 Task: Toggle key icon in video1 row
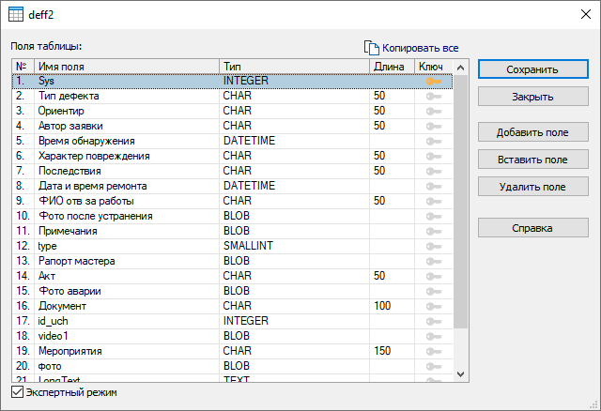point(434,337)
